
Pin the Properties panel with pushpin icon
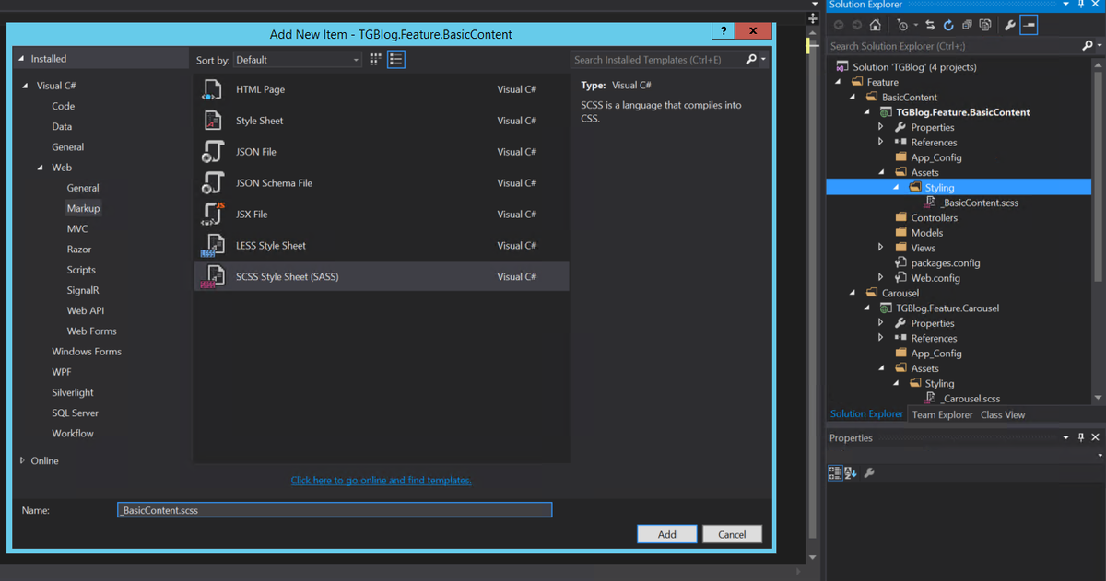click(x=1081, y=437)
